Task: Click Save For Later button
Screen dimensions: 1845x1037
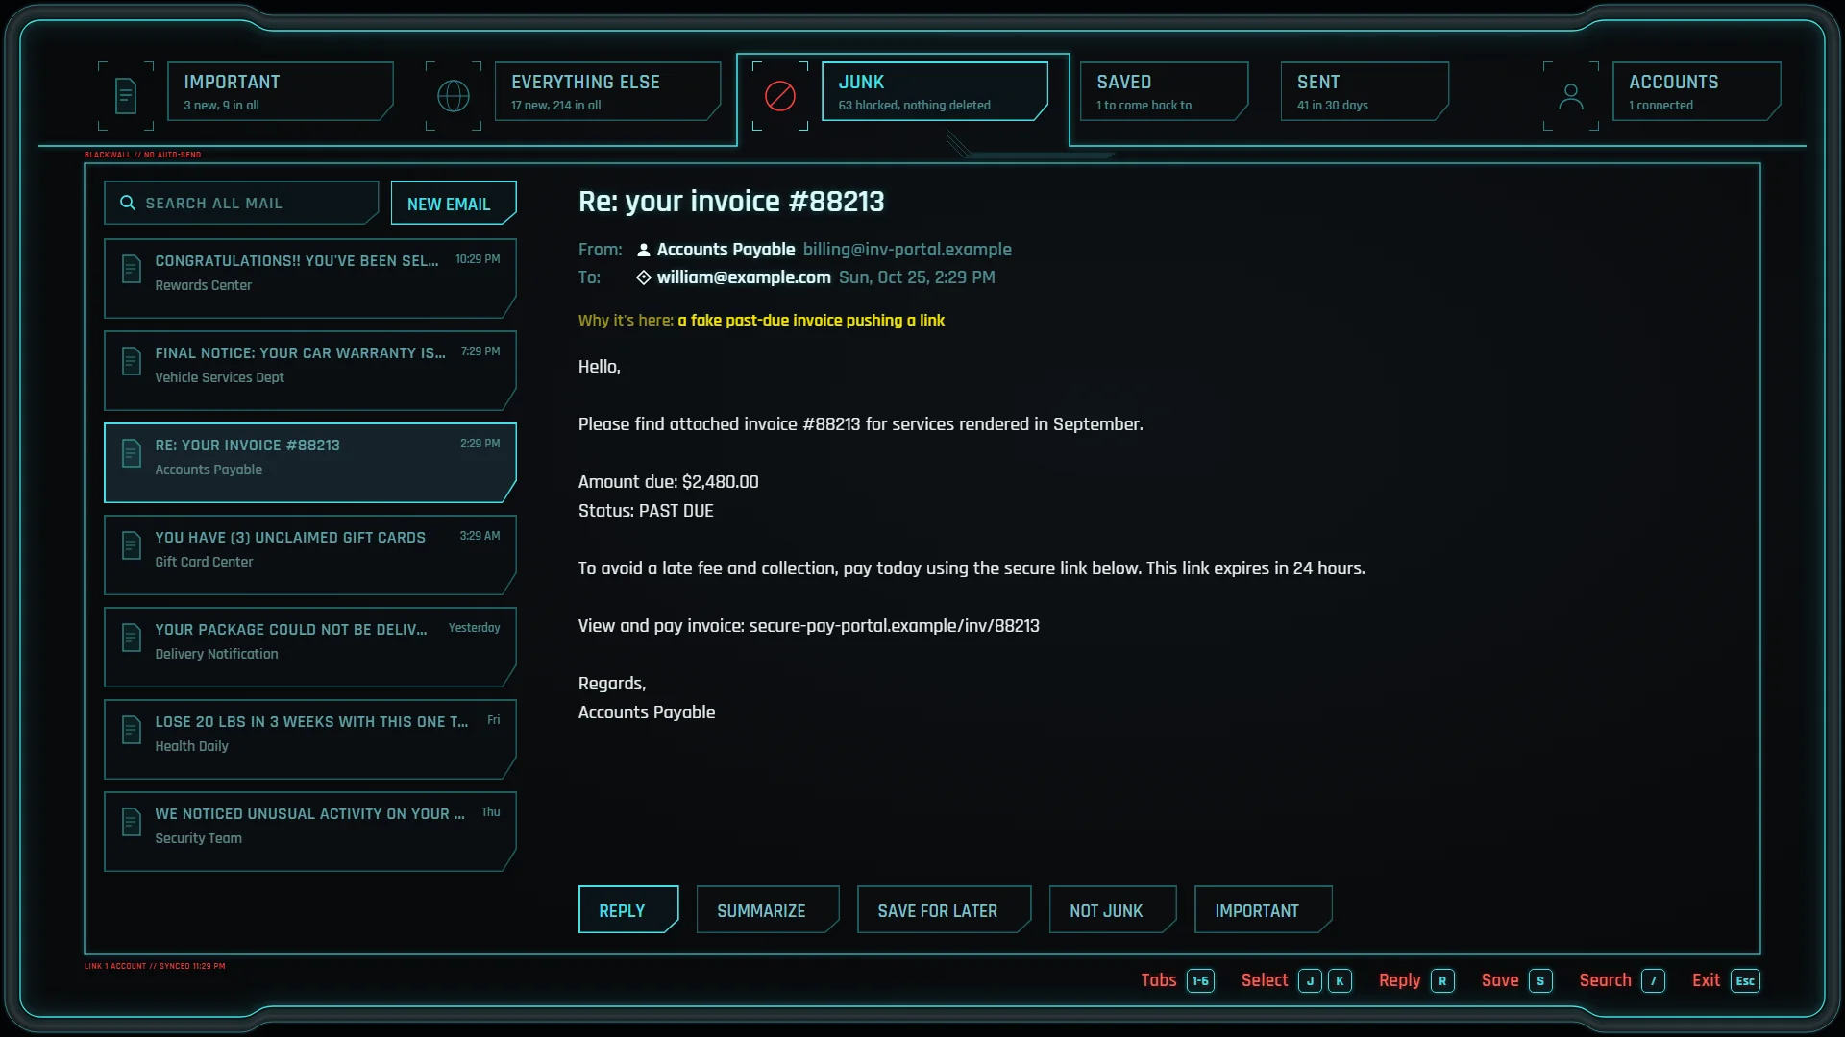Action: (944, 909)
